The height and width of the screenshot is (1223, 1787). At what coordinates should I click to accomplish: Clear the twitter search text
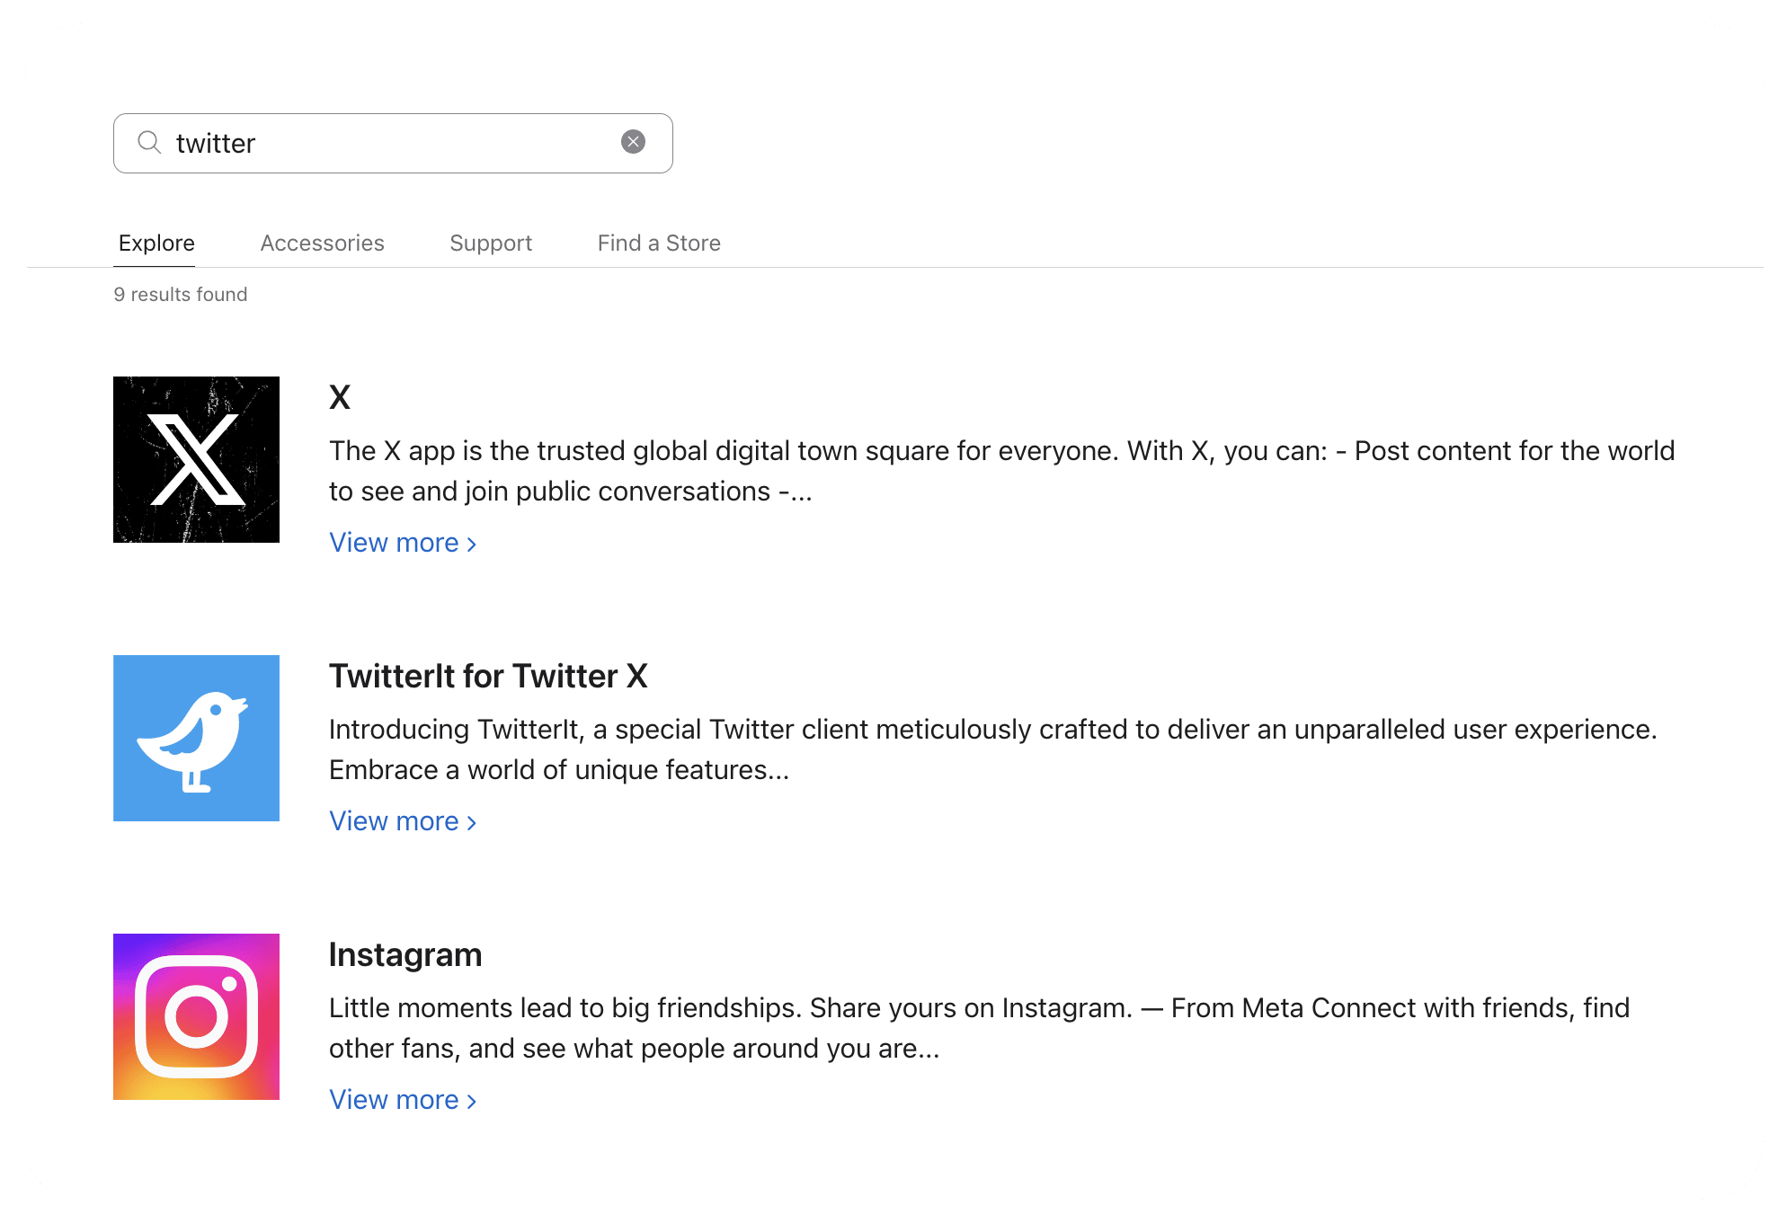pyautogui.click(x=634, y=142)
